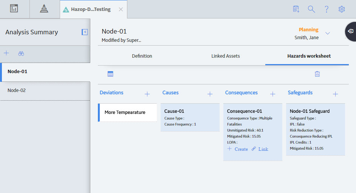Click the binoculars search icon
Viewport: 356px width, 193px height.
[x=21, y=54]
